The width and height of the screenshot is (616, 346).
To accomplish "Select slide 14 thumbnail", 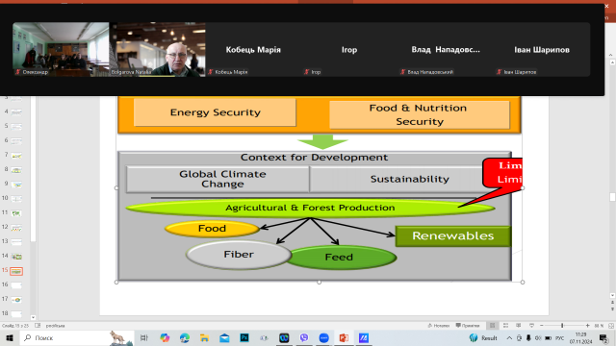I will (x=16, y=257).
